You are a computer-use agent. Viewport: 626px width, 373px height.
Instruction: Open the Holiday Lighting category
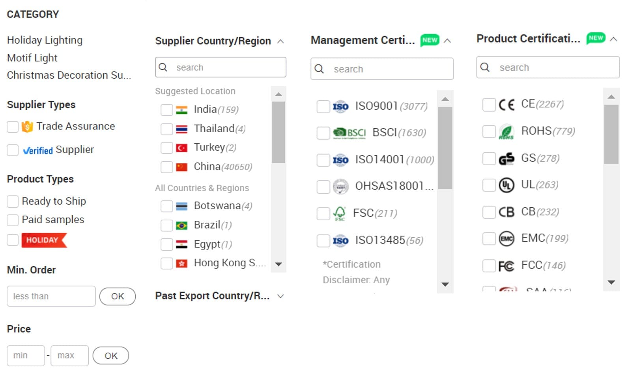click(x=45, y=40)
